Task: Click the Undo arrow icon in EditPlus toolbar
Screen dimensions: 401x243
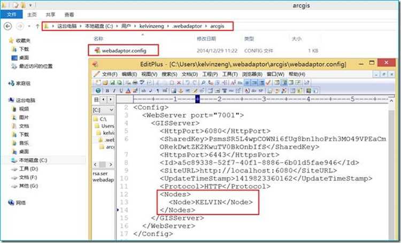Action: 188,83
